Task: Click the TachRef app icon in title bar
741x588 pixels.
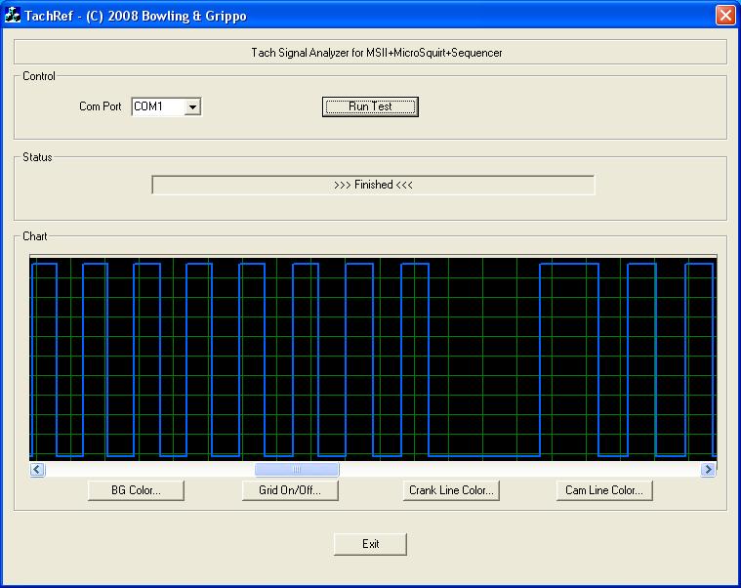Action: (x=14, y=15)
